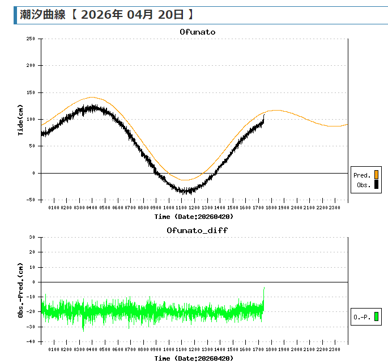Click the -40 tick on the diff axis

[x=31, y=341]
